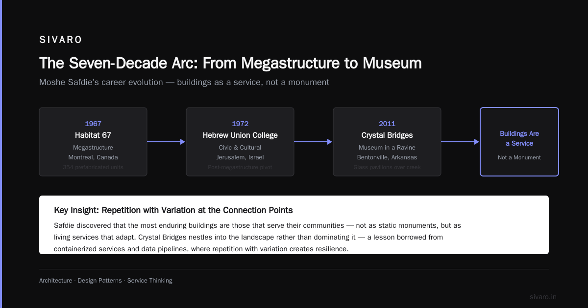The image size is (588, 308).
Task: Click arrow between Hebrew Union and Crystal Bridges
Action: click(x=314, y=142)
